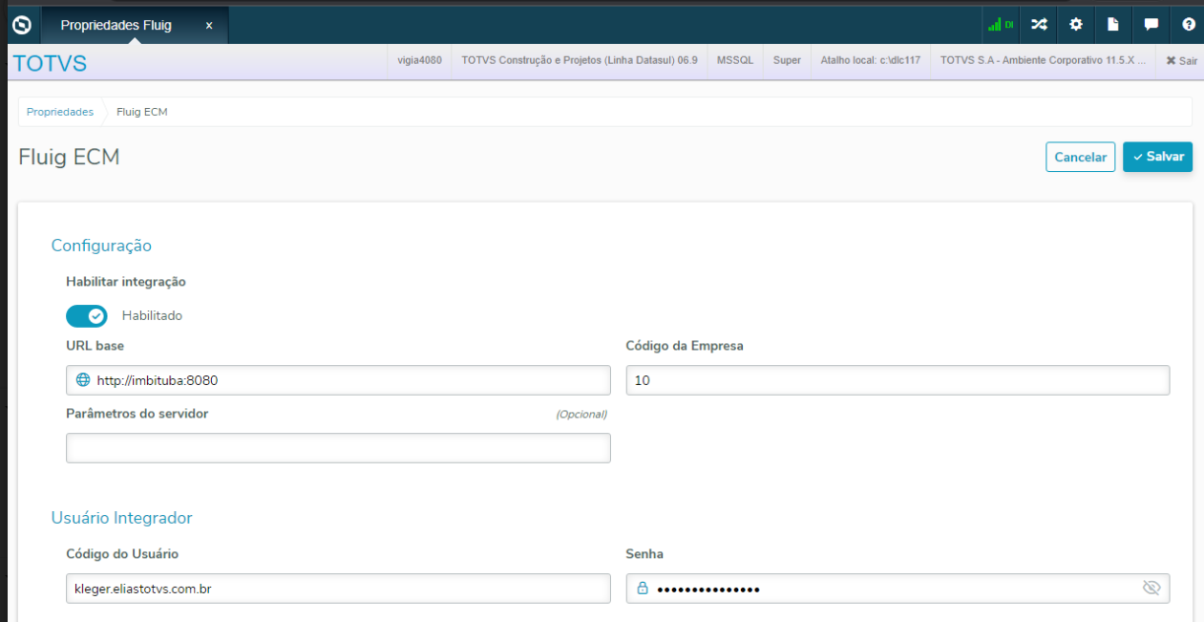Click the Salvar button
The height and width of the screenshot is (622, 1204).
point(1157,157)
